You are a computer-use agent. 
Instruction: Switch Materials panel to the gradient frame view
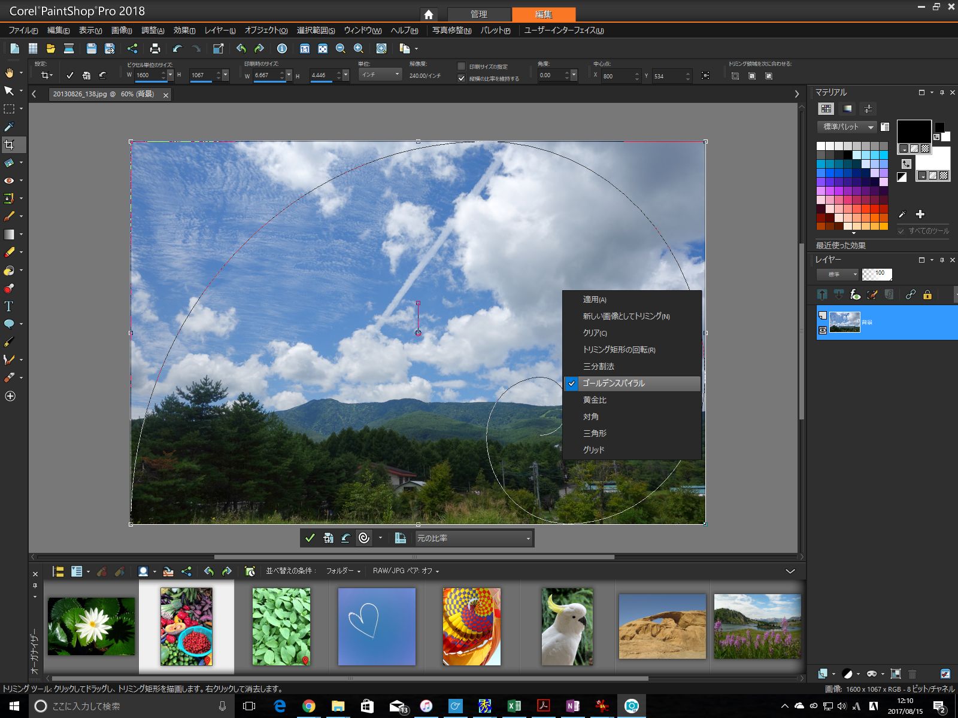tap(847, 108)
